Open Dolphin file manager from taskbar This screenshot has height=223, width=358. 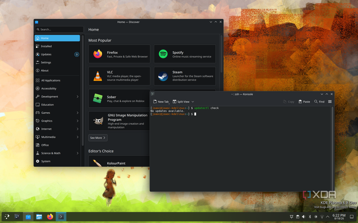(x=39, y=217)
